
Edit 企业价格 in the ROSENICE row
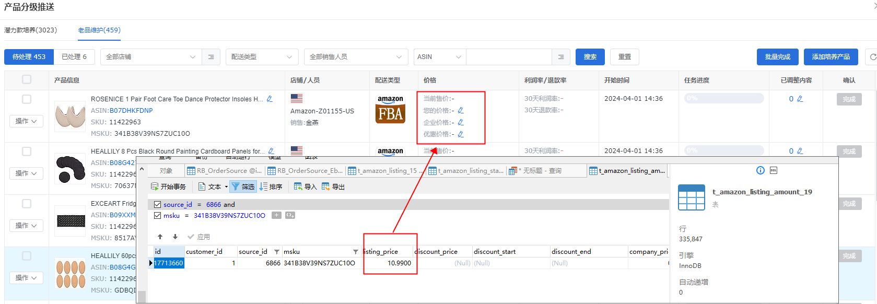pos(461,122)
